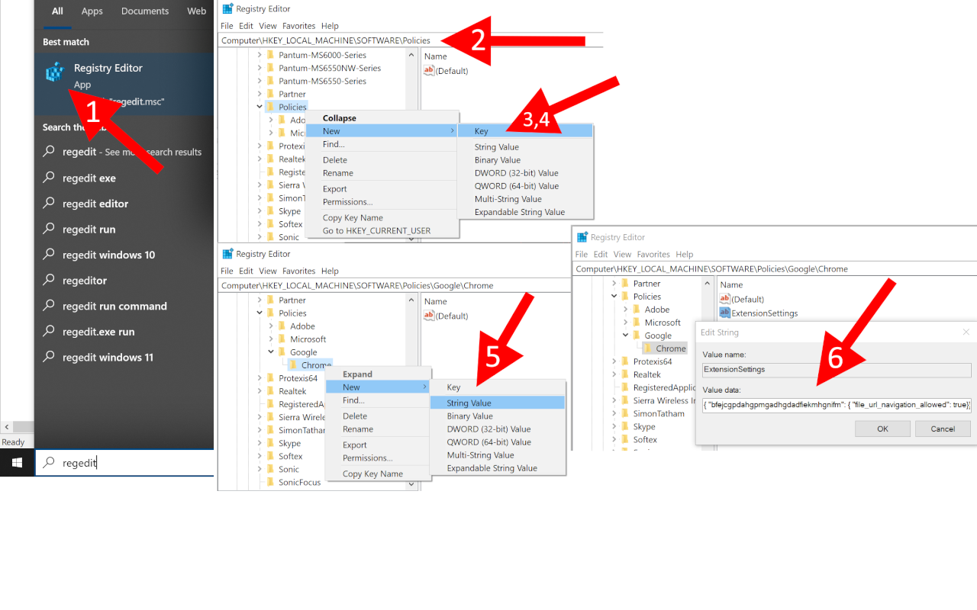The image size is (977, 610).
Task: Click the (Default) value icon in top window
Action: (x=429, y=71)
